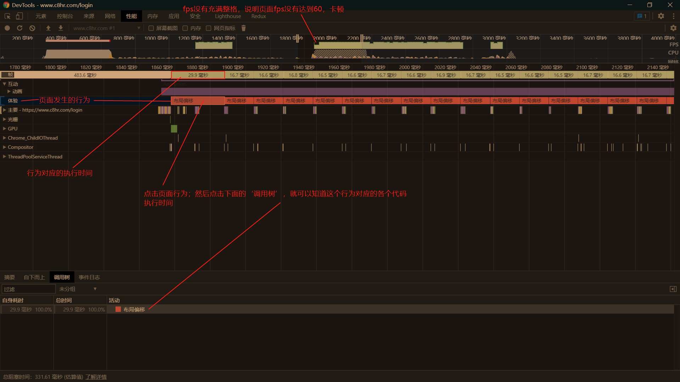
Task: Expand the 主要 main thread track
Action: pyautogui.click(x=5, y=110)
